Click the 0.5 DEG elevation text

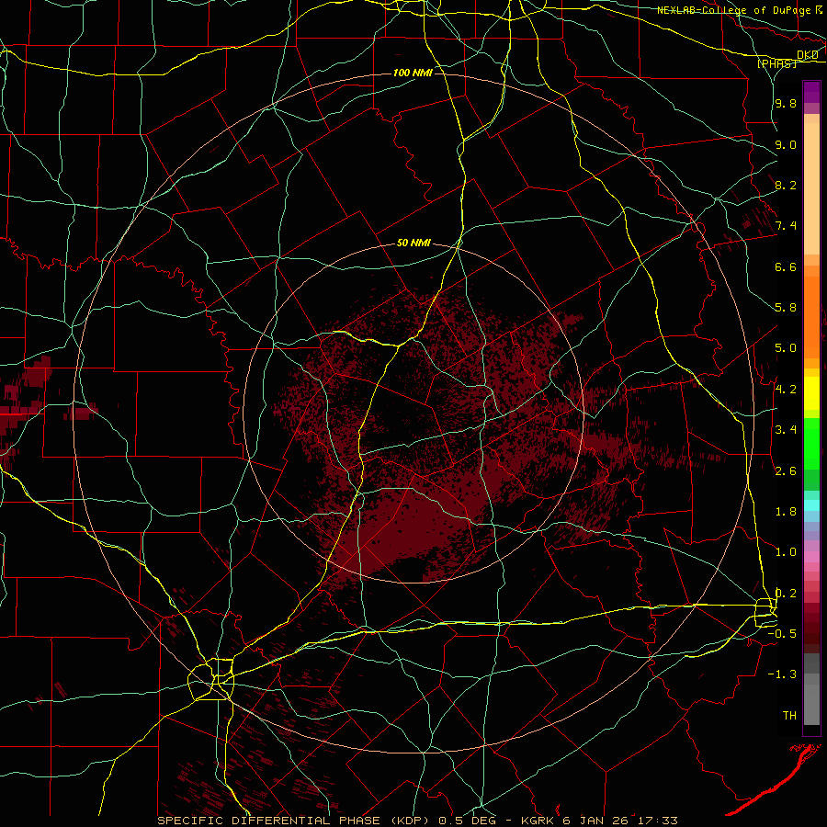tap(469, 821)
